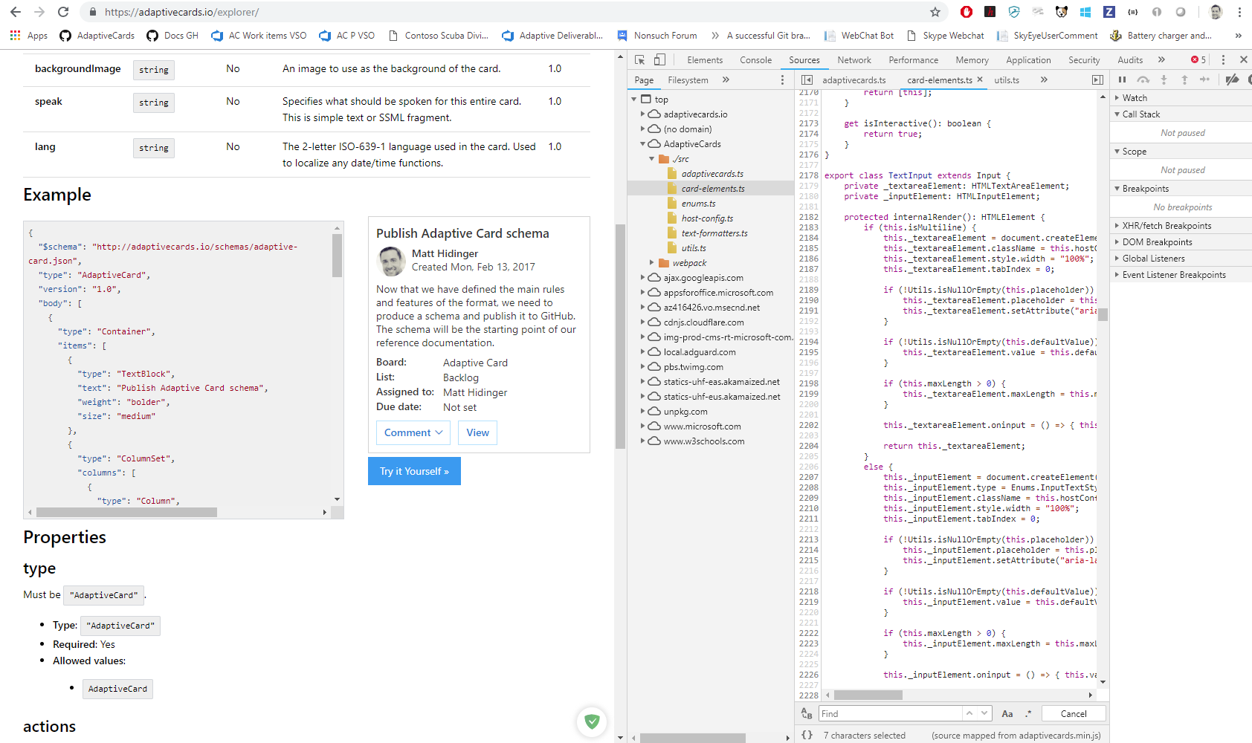Cancel the Find search
The width and height of the screenshot is (1252, 743).
pyautogui.click(x=1074, y=713)
